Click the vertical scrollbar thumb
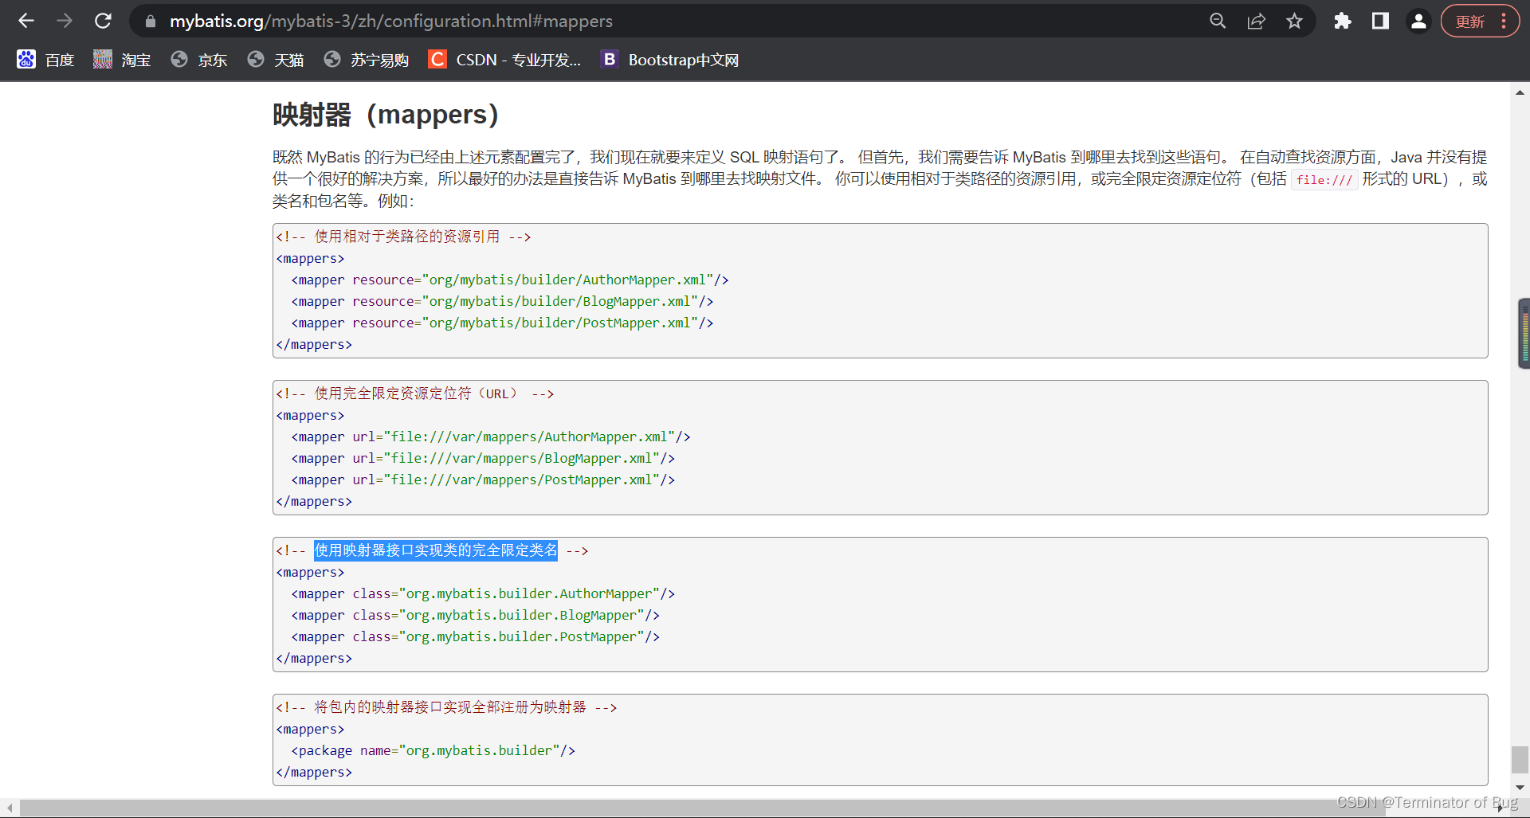The height and width of the screenshot is (818, 1530). point(1520,759)
